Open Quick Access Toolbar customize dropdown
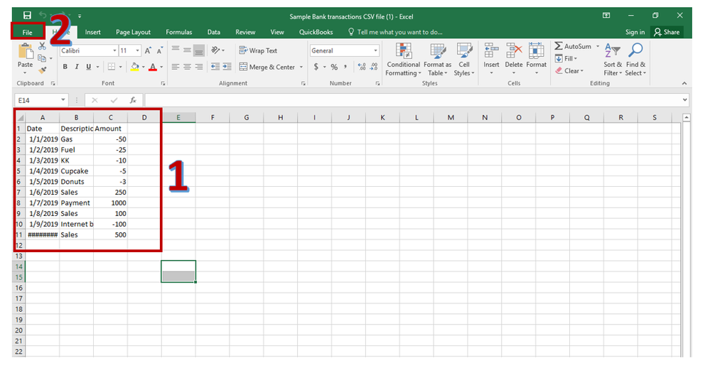710x373 pixels. point(79,16)
